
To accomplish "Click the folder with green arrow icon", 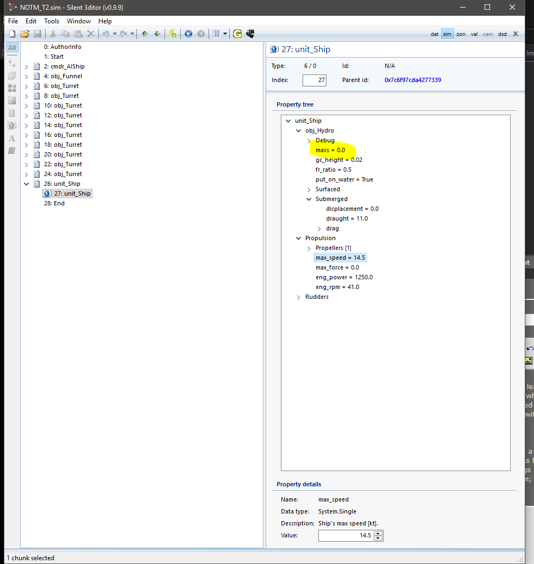I will point(173,34).
